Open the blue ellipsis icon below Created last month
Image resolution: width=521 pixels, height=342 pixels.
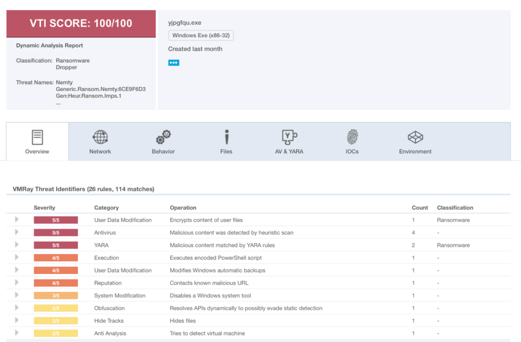click(x=173, y=63)
